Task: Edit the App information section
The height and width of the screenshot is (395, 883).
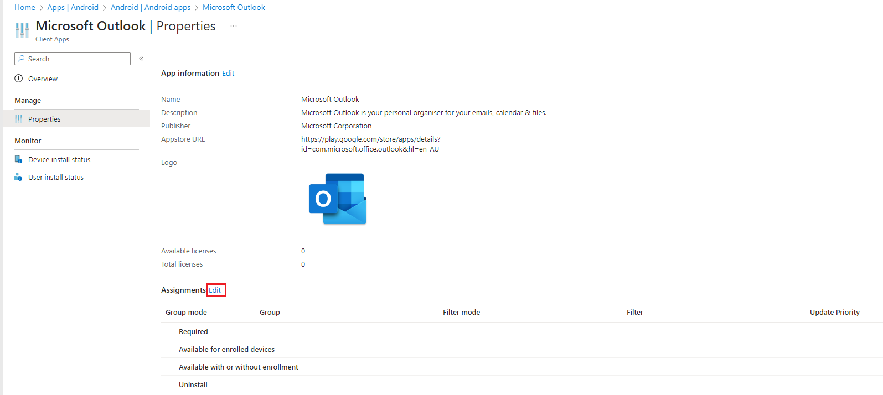Action: click(228, 73)
